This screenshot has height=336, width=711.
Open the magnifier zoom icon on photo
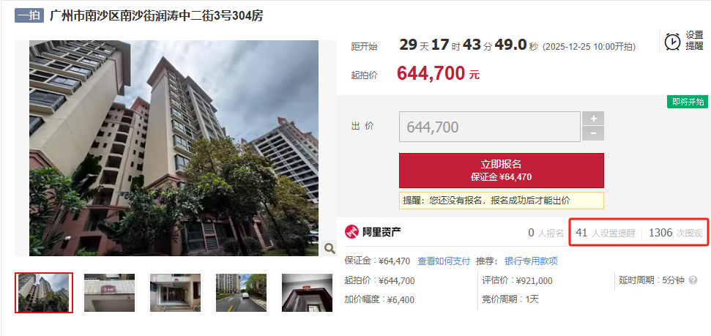(330, 248)
